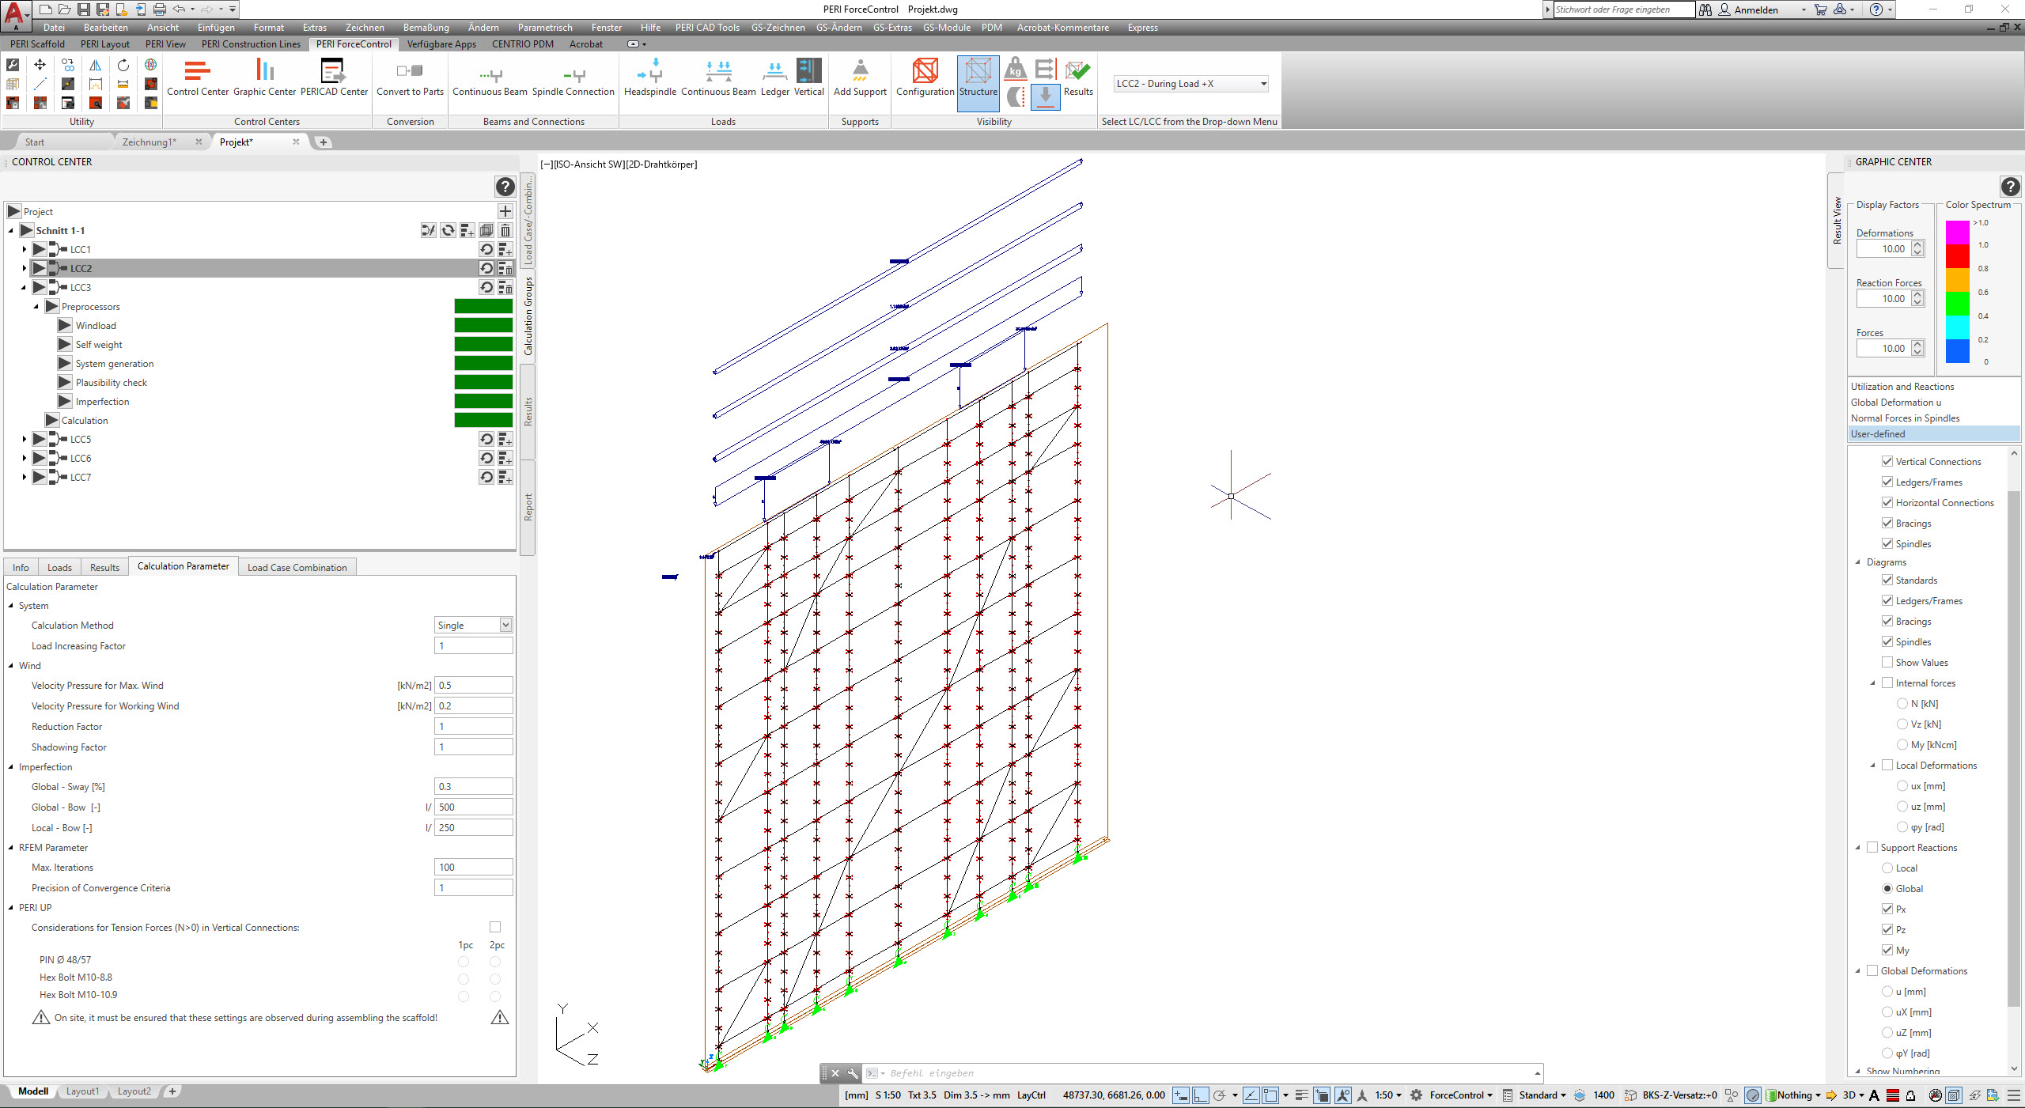Screen dimensions: 2025x1108
Task: Open the Configuration tool
Action: pos(924,79)
